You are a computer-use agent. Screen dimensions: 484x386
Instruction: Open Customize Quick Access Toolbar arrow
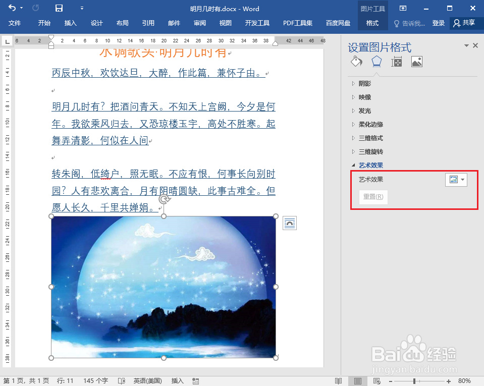click(82, 9)
